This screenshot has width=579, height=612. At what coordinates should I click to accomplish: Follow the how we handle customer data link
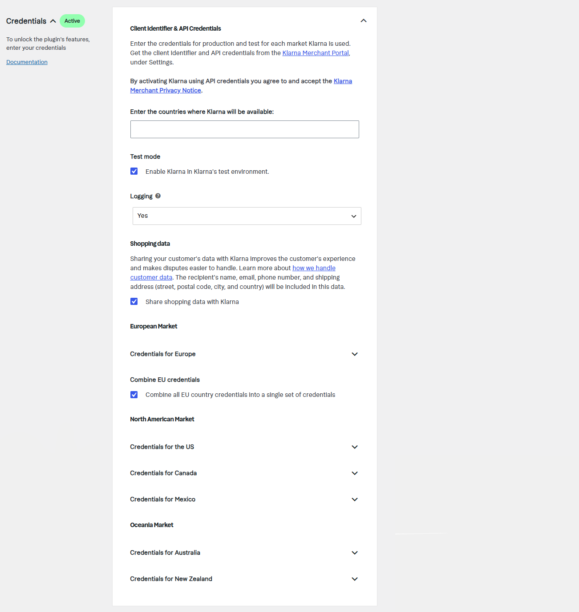point(233,273)
